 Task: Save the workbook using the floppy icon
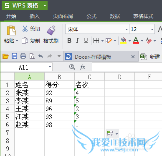point(14,56)
